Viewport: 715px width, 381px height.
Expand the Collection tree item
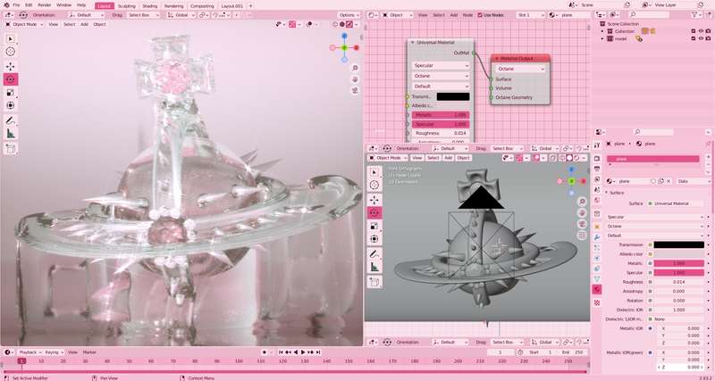tap(602, 31)
